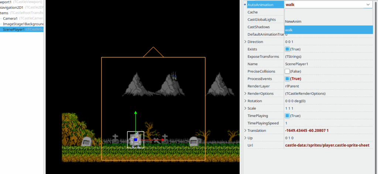
Task: Click the orange camera frustum triangle on top
Action: click(x=153, y=52)
